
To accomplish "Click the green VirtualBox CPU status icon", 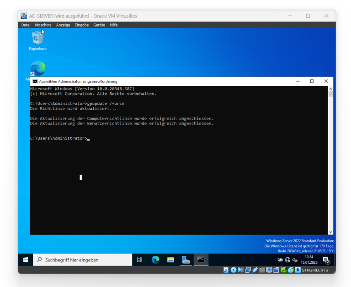I will tap(283, 270).
